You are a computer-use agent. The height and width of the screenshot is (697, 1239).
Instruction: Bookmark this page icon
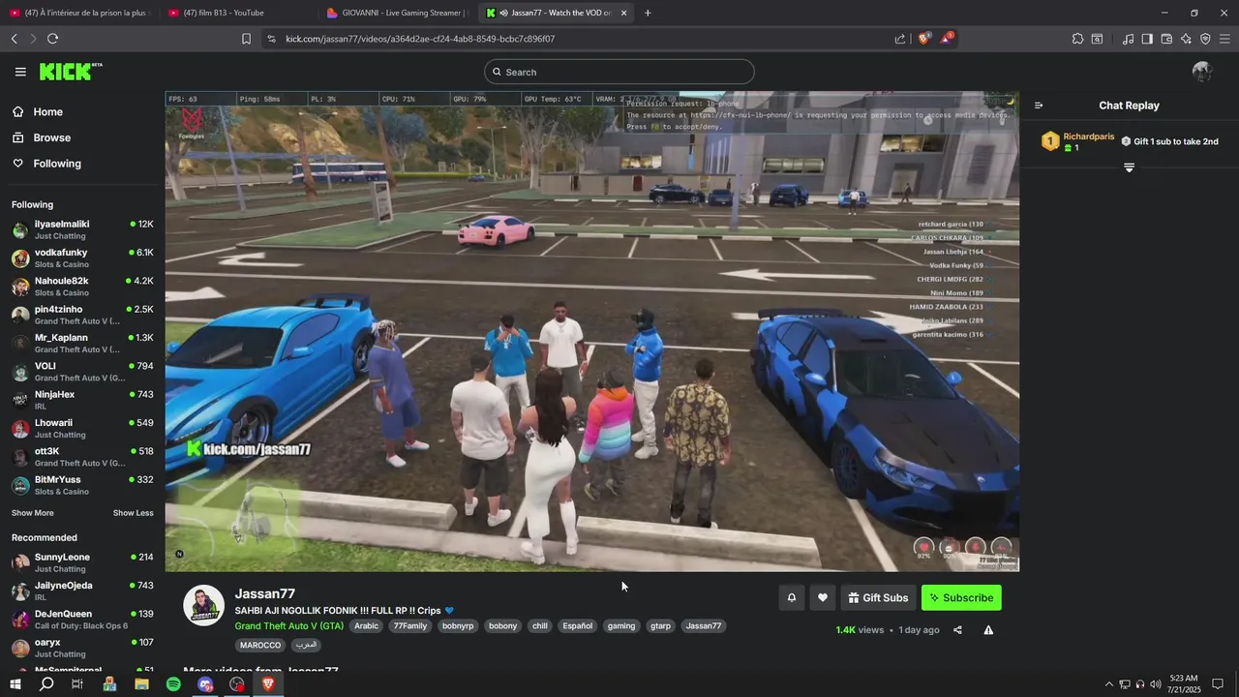tap(246, 39)
